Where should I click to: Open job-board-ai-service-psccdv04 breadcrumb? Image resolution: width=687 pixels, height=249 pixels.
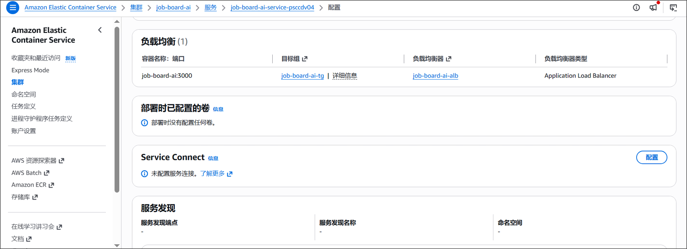[x=272, y=7]
